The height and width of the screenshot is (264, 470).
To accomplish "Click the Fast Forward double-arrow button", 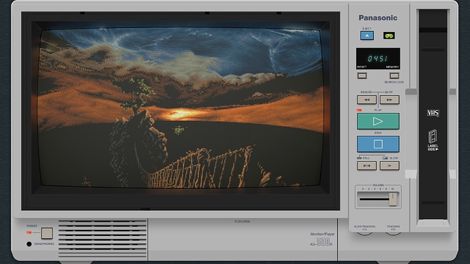I will [390, 99].
